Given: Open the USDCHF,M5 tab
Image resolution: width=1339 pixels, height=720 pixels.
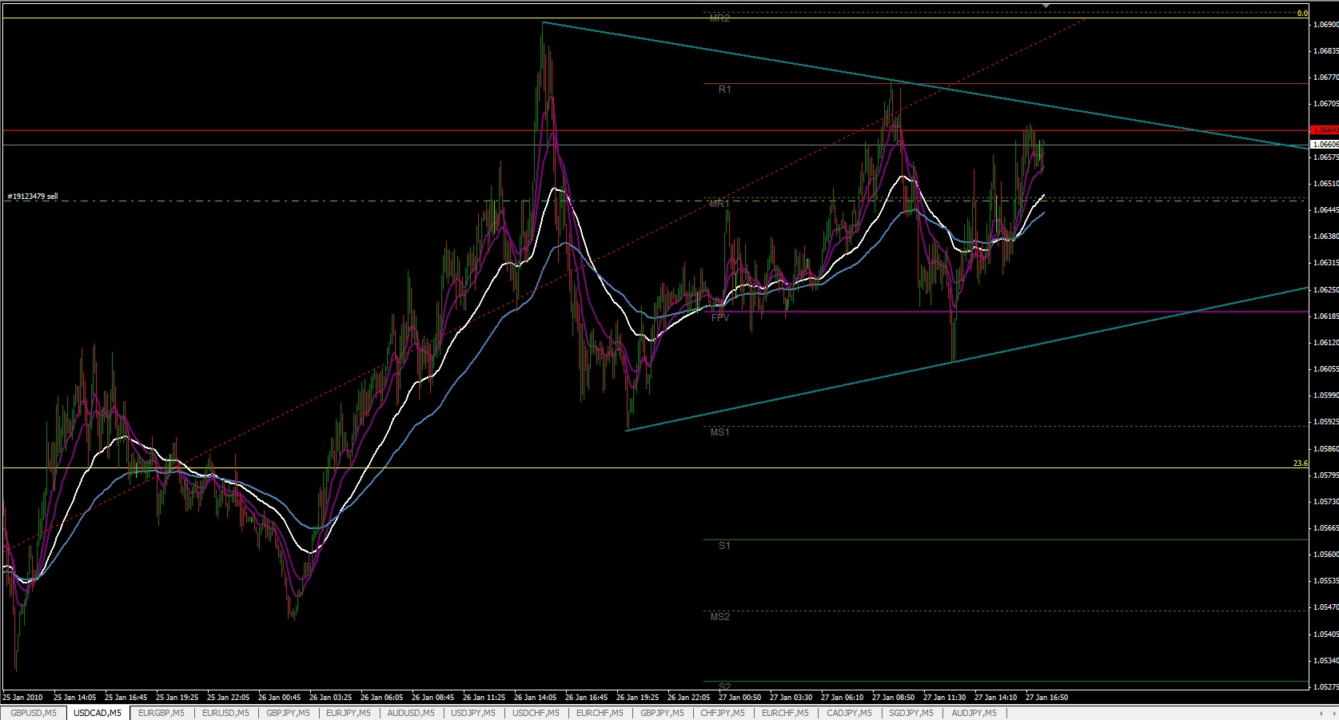Looking at the screenshot, I should (x=536, y=713).
